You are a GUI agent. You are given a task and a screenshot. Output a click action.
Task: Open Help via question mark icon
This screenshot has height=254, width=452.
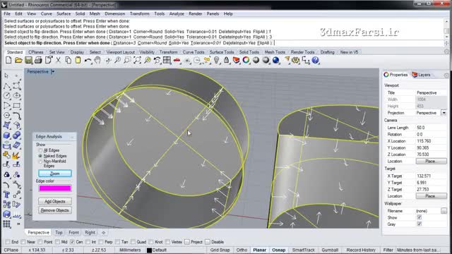316,60
